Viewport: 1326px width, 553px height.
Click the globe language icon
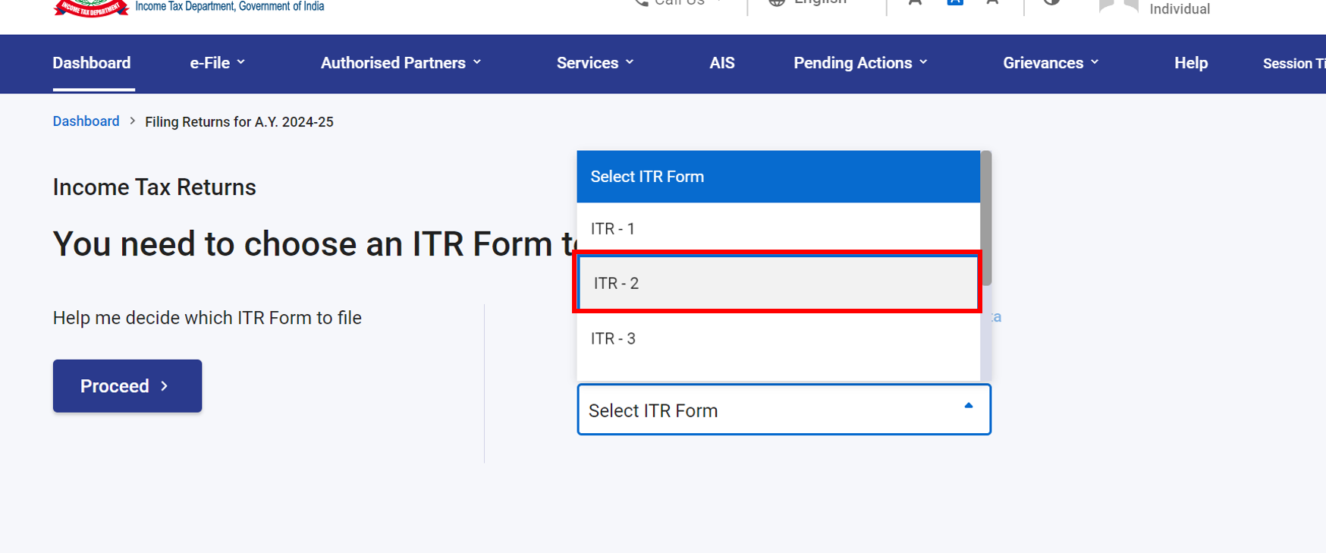(x=776, y=3)
